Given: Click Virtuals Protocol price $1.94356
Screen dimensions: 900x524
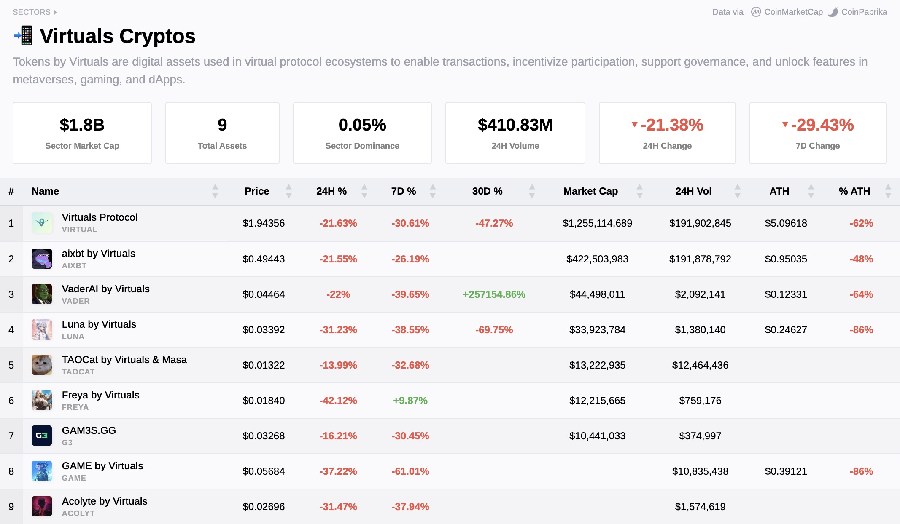Looking at the screenshot, I should [x=264, y=223].
